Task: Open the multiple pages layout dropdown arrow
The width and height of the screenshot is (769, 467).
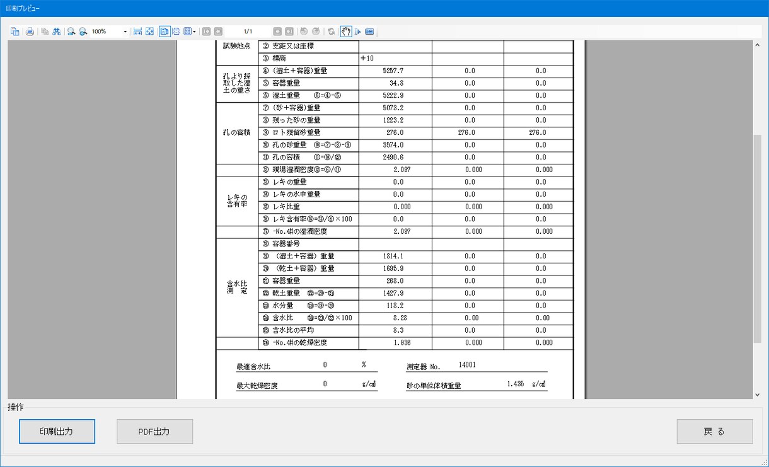Action: point(195,32)
